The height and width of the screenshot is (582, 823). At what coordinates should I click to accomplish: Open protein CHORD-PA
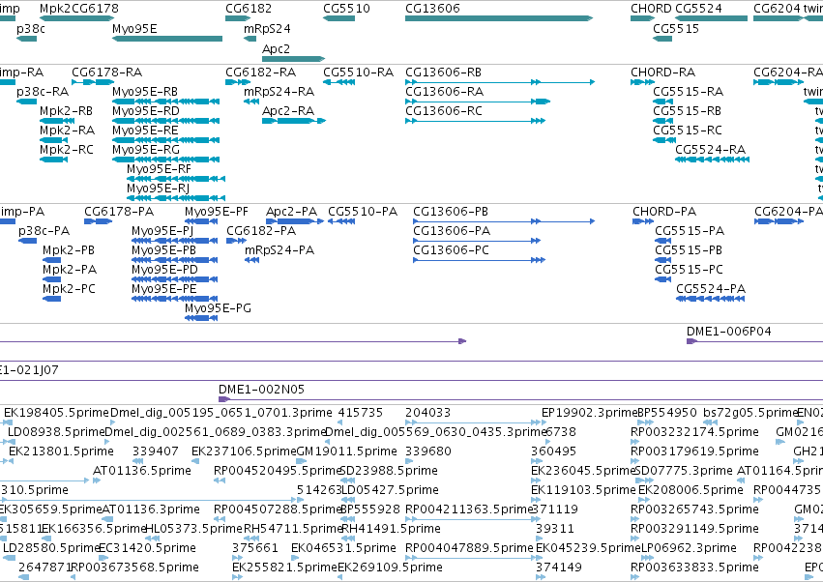(664, 212)
